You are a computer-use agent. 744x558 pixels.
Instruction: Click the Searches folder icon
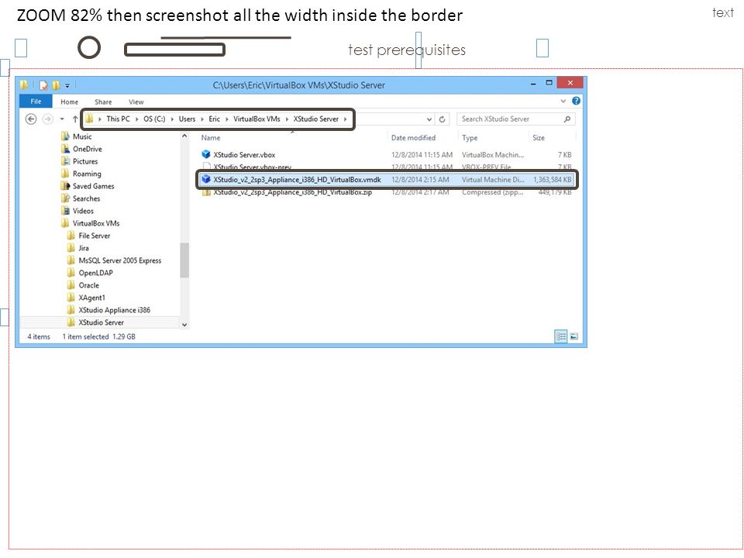point(65,198)
